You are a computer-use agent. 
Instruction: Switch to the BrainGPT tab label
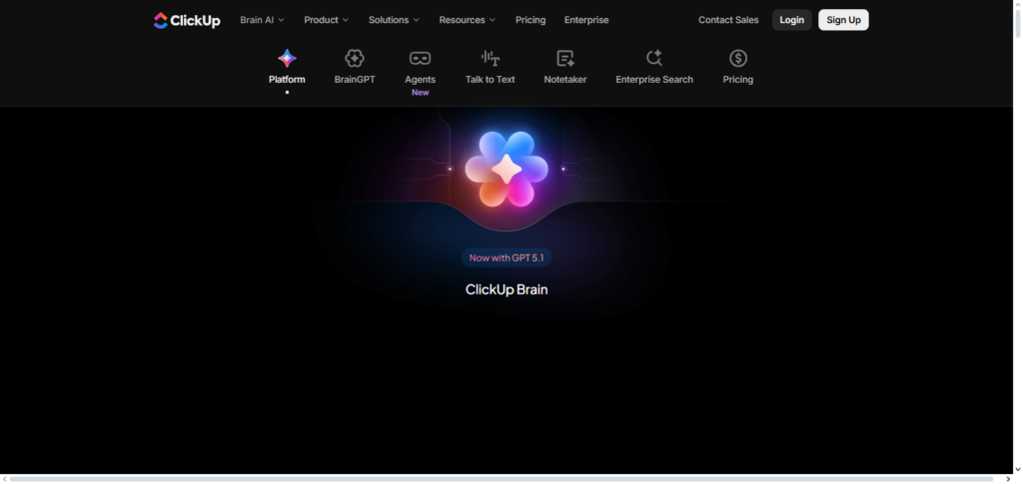point(355,80)
